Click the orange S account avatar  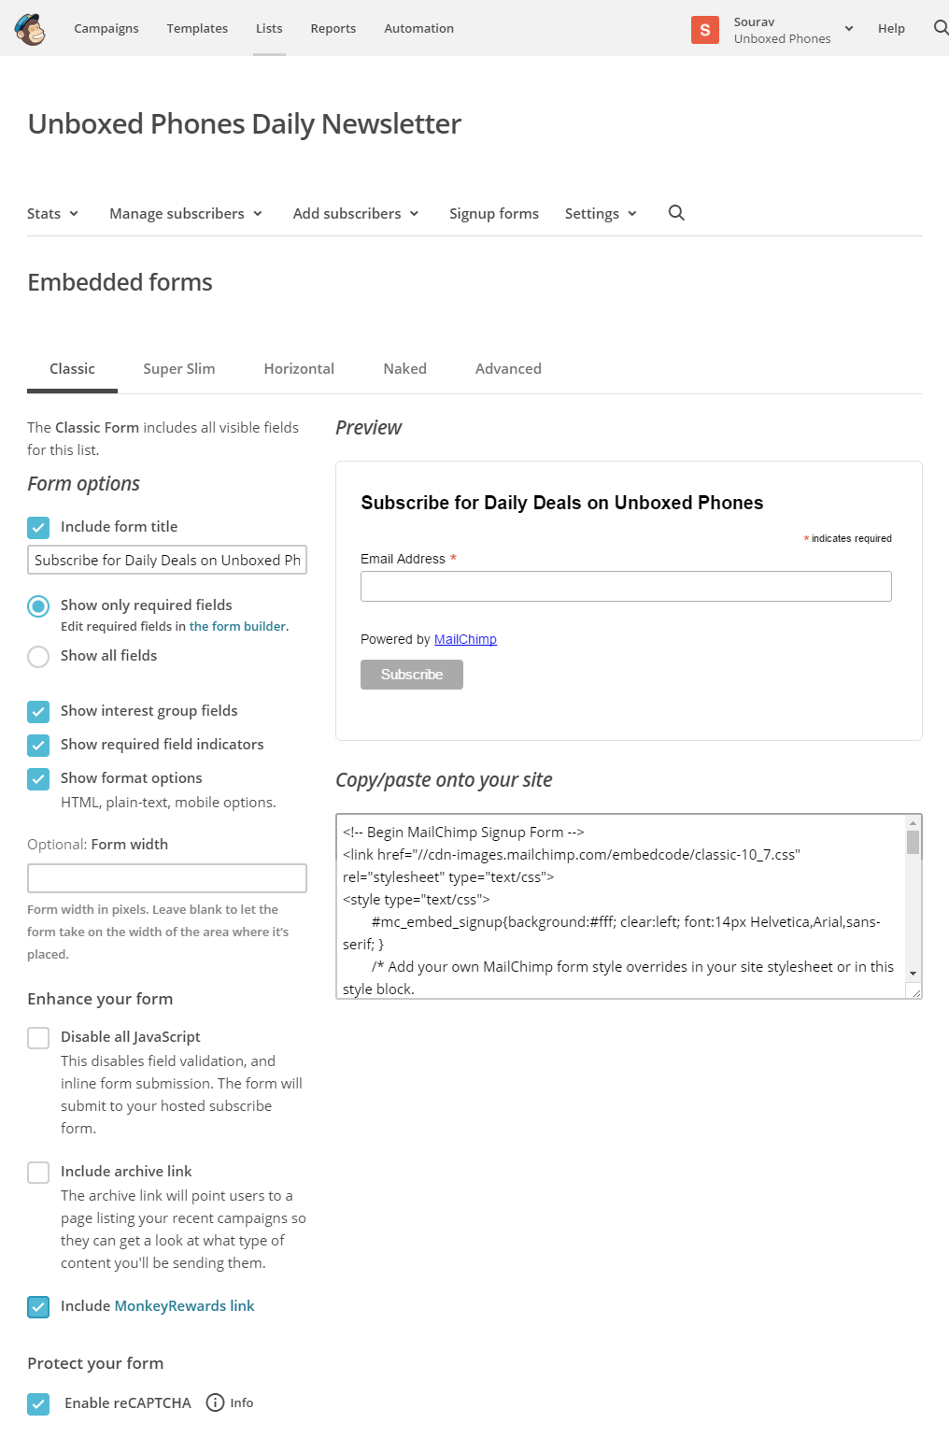(705, 30)
